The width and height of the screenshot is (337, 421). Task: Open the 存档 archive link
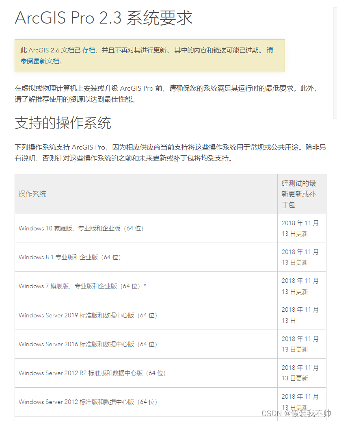[x=89, y=50]
